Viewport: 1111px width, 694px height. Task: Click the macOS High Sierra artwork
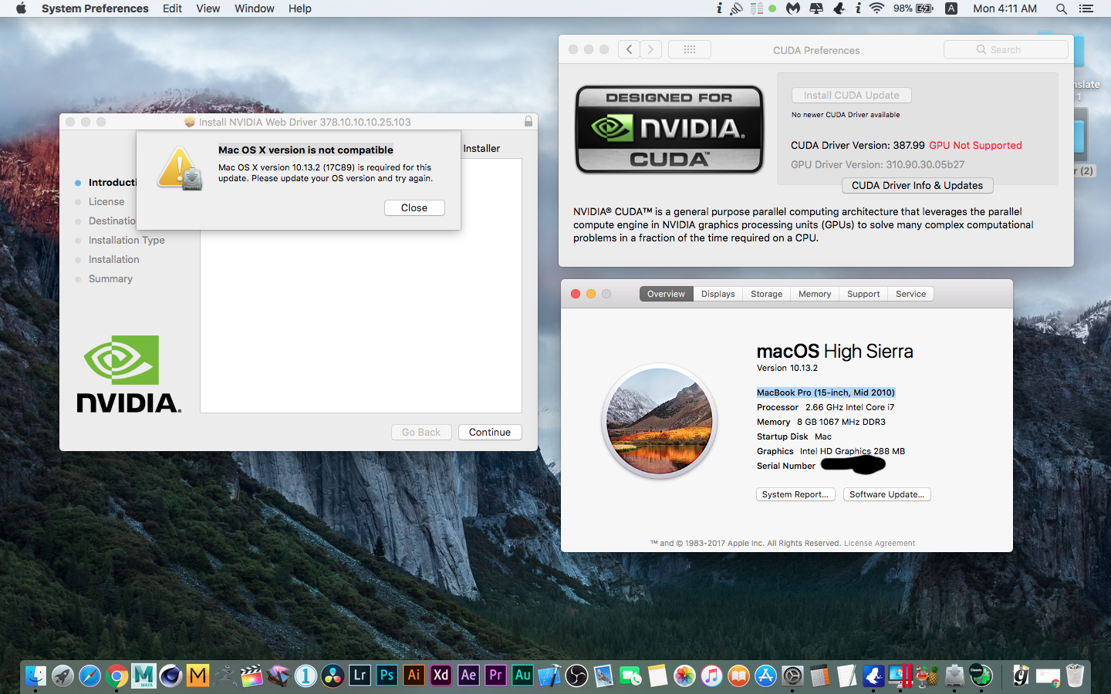[x=660, y=420]
